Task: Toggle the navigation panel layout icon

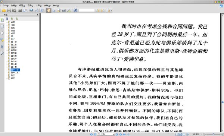Action: pyautogui.click(x=43, y=10)
